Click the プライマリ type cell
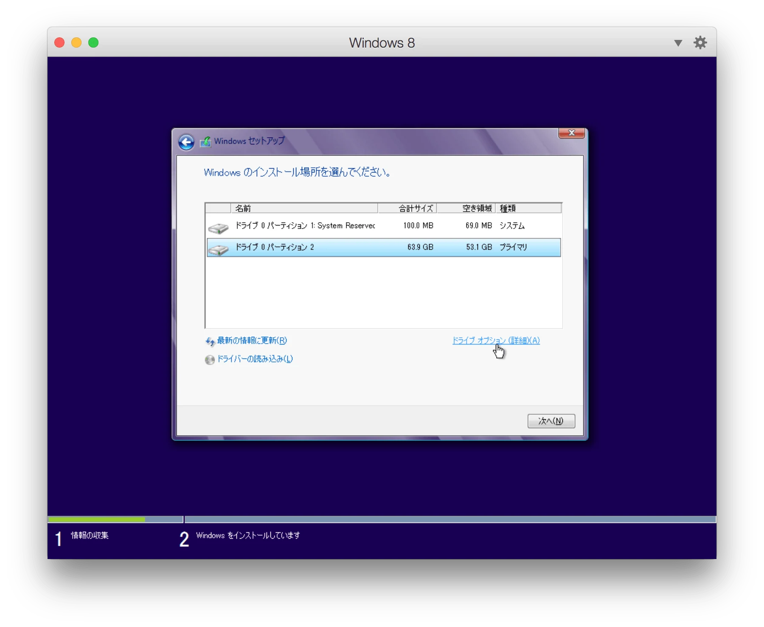The width and height of the screenshot is (764, 627). coord(513,247)
